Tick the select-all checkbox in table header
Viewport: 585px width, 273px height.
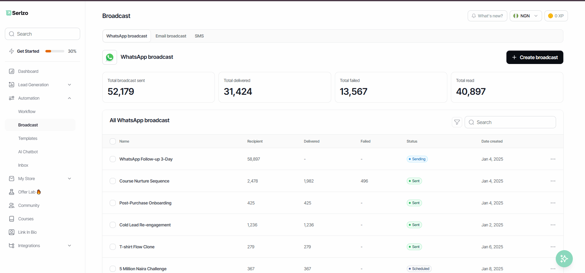coord(113,141)
